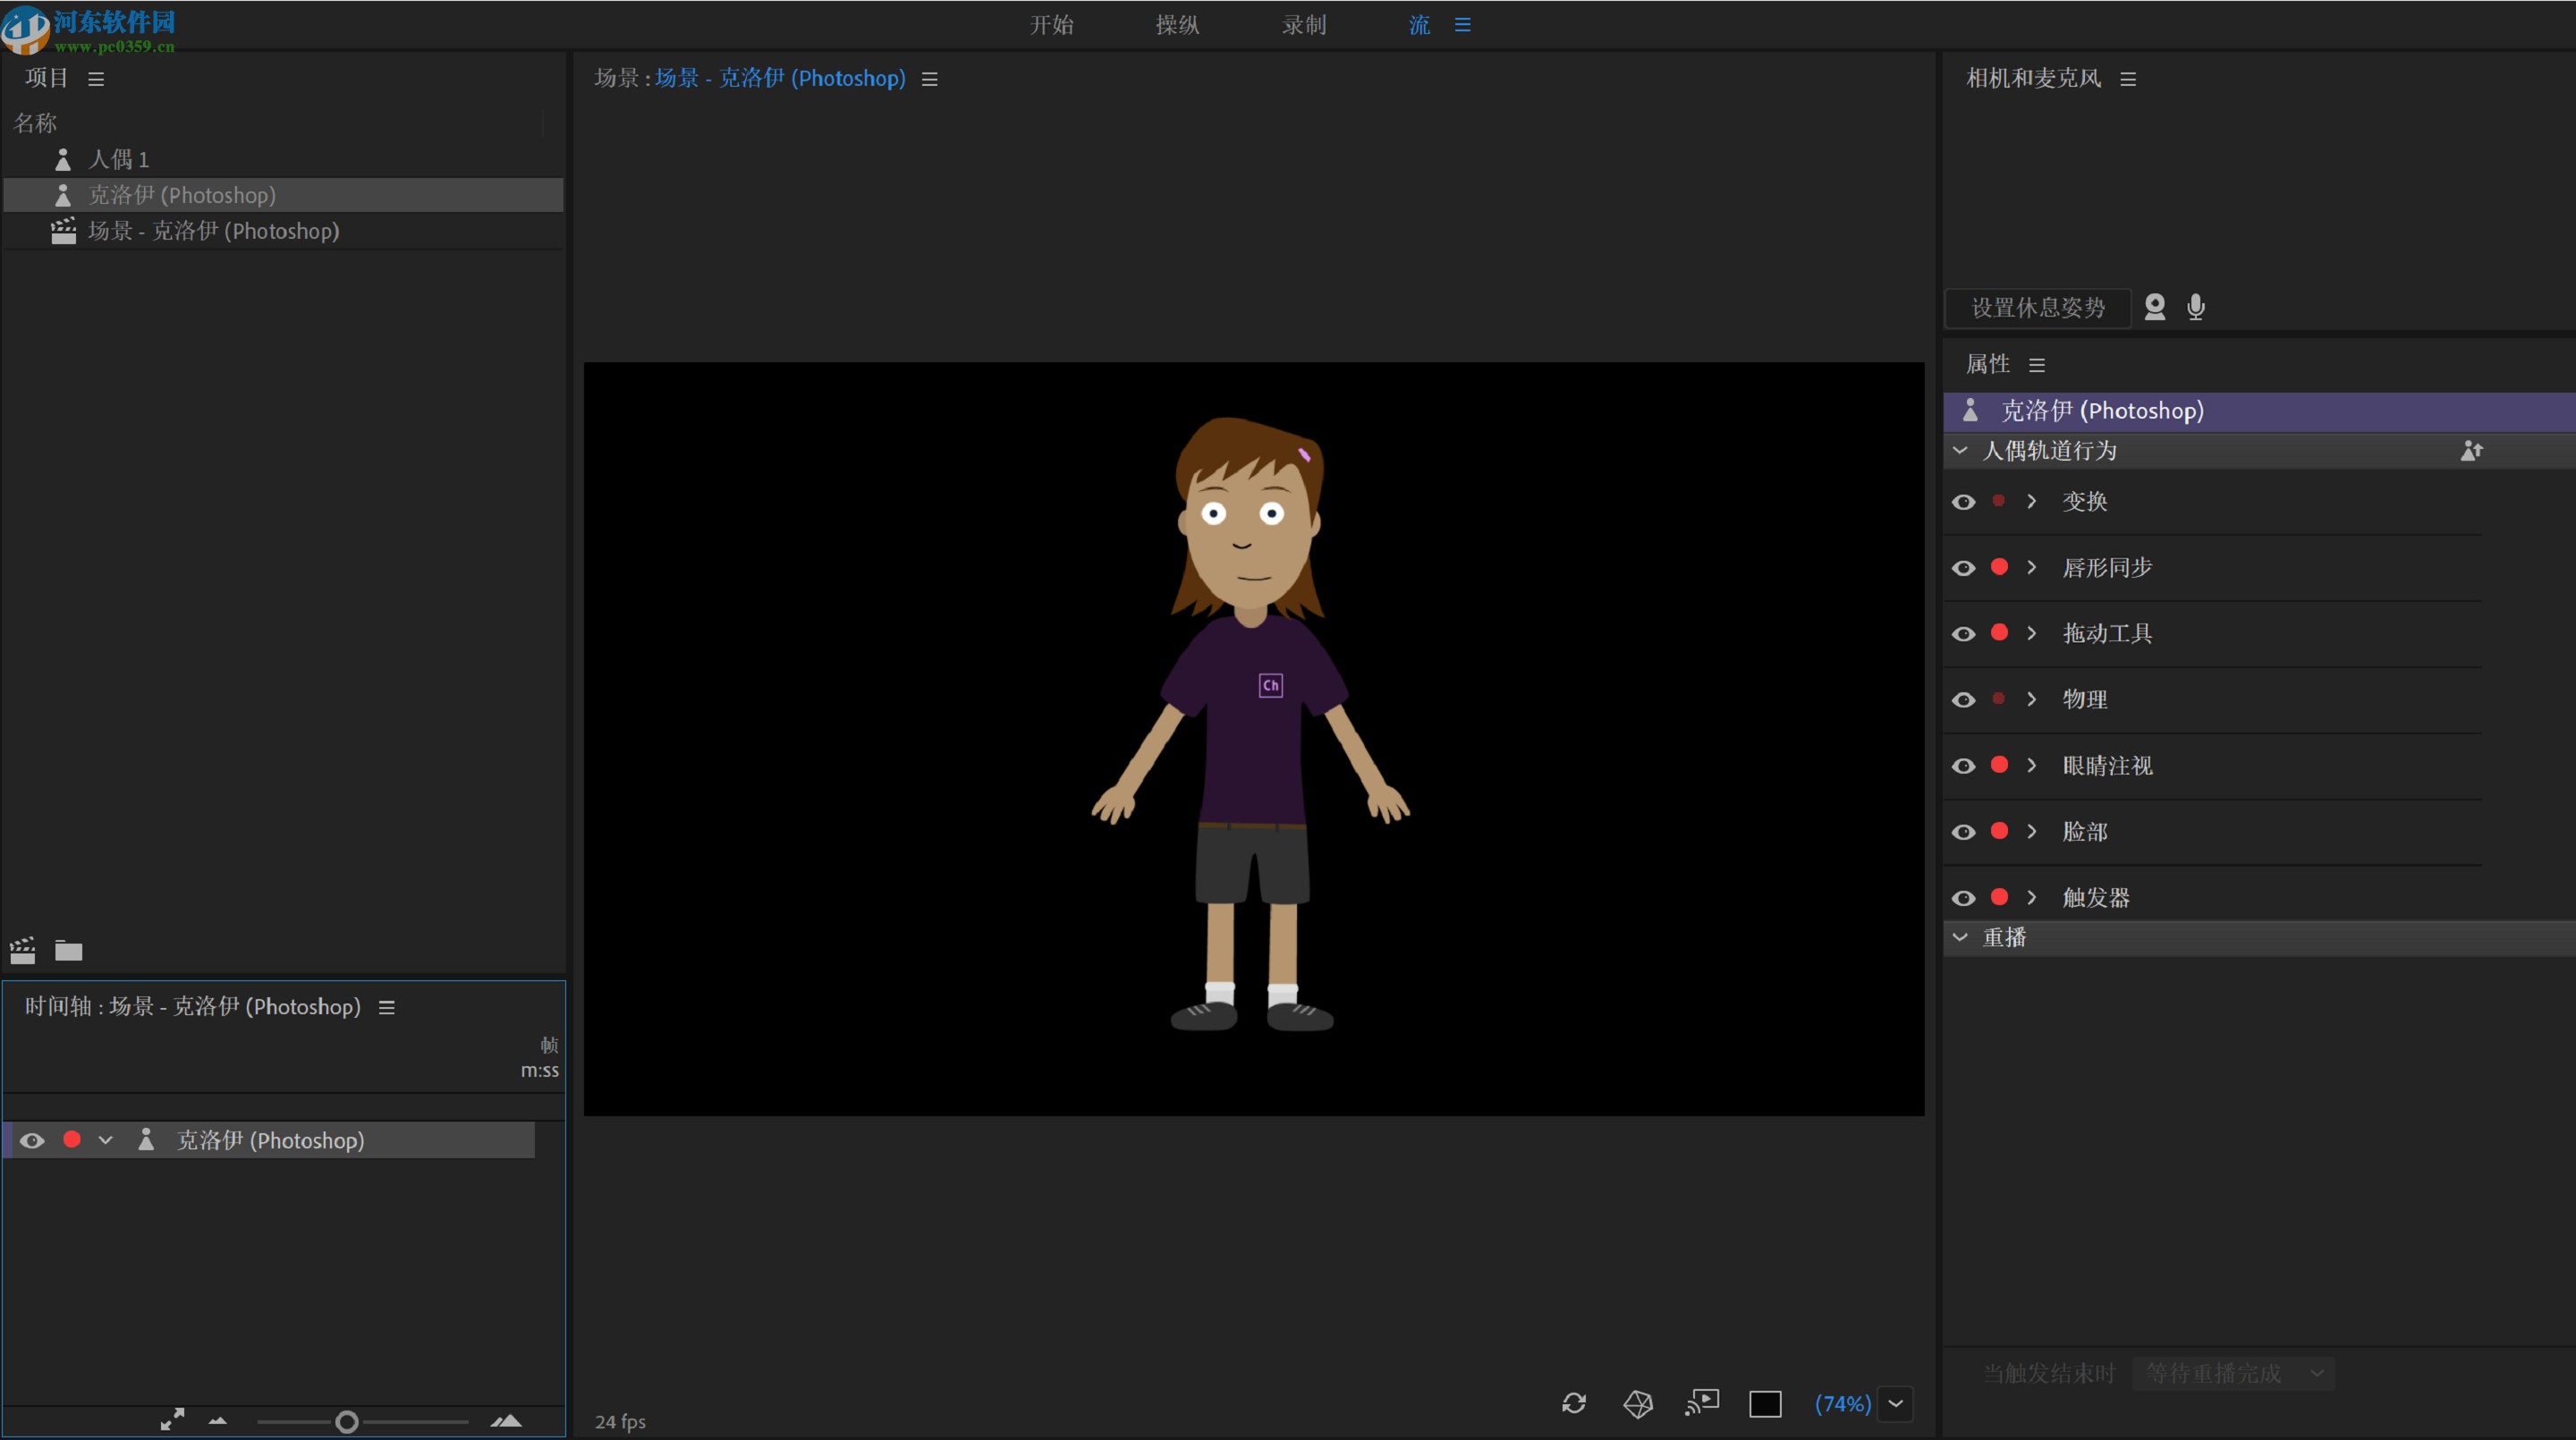Select 人偶 1 in the project panel

point(118,158)
